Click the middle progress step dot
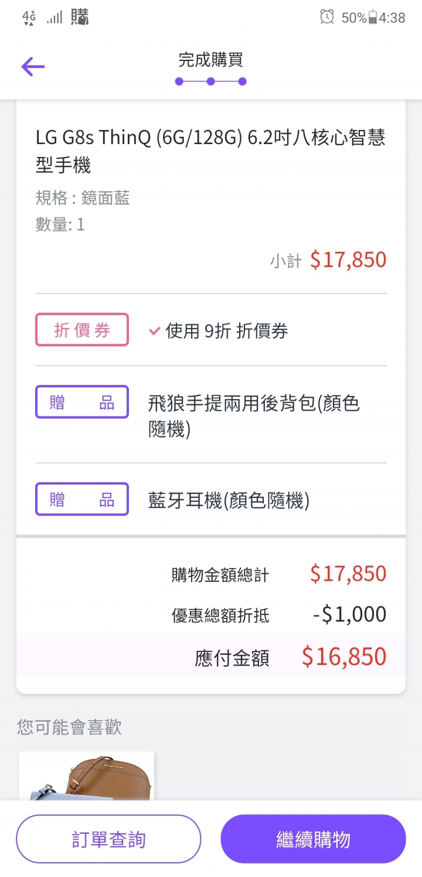This screenshot has width=422, height=877. coord(211,81)
